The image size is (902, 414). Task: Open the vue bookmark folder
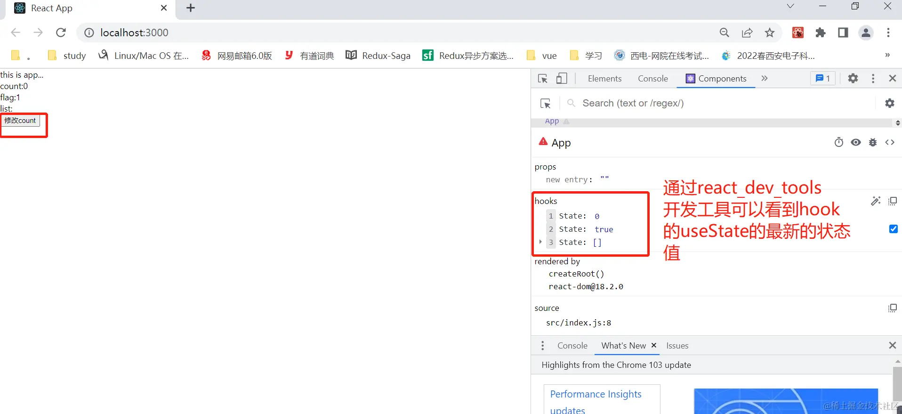click(x=542, y=56)
